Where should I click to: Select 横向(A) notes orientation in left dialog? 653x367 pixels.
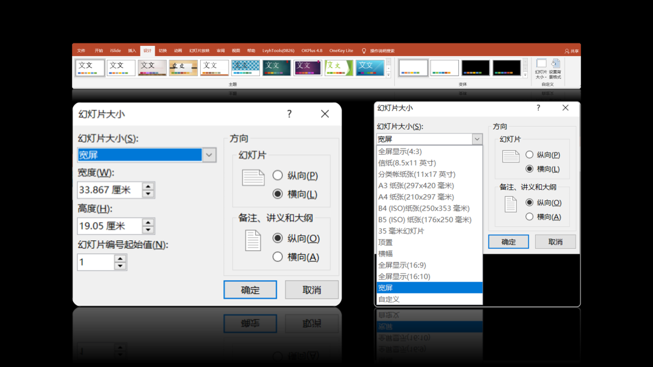[x=278, y=257]
